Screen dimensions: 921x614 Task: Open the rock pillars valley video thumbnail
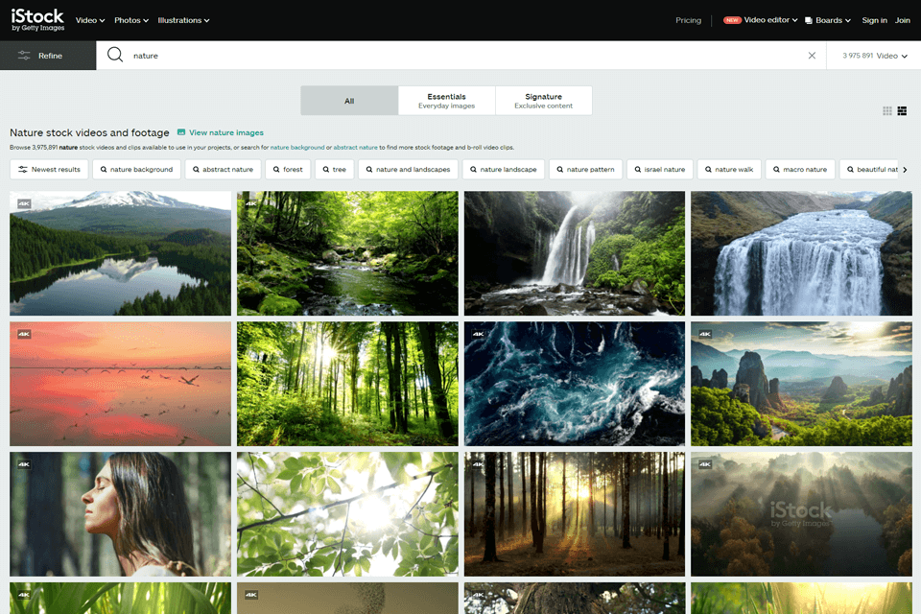[801, 384]
